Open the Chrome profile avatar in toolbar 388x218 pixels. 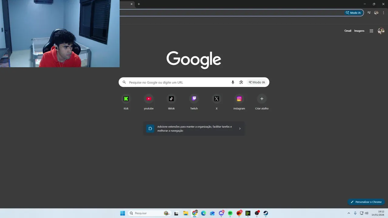point(376,13)
